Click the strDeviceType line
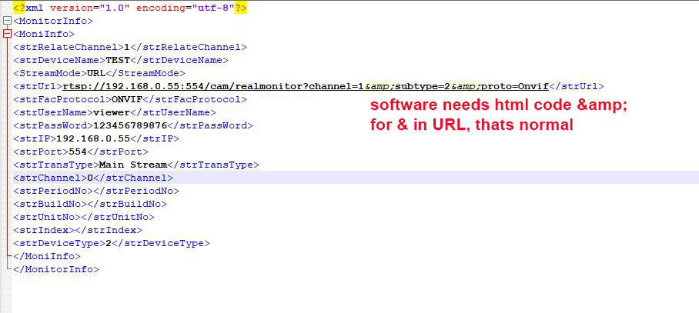Viewport: 699px width, 313px height. coord(111,243)
